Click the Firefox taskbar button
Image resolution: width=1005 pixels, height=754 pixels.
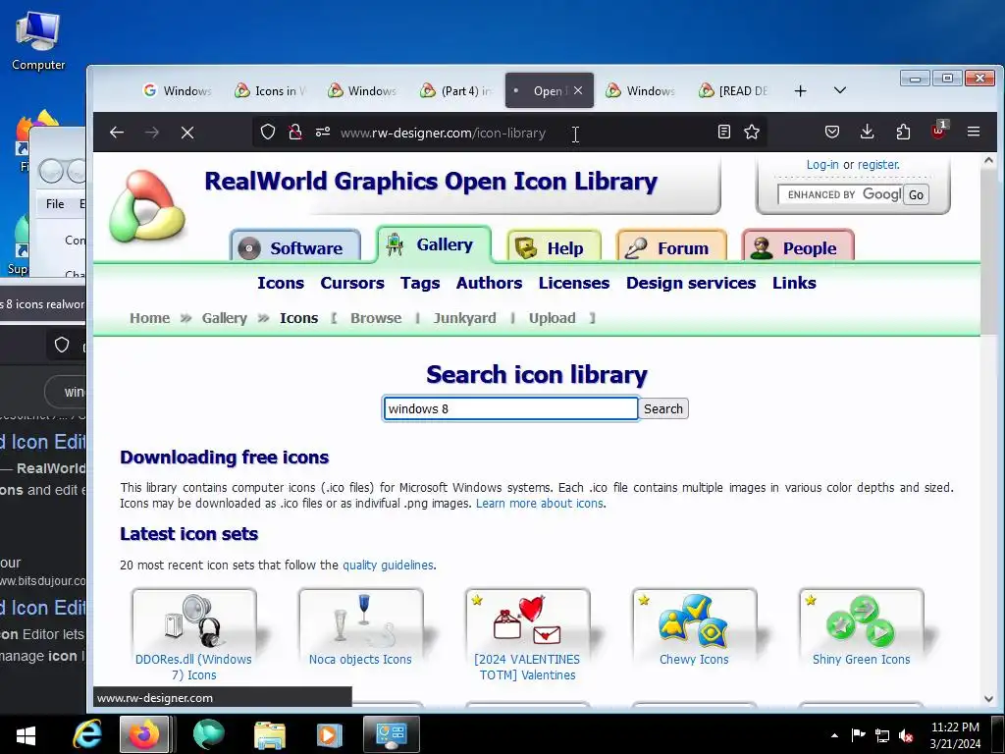[144, 734]
